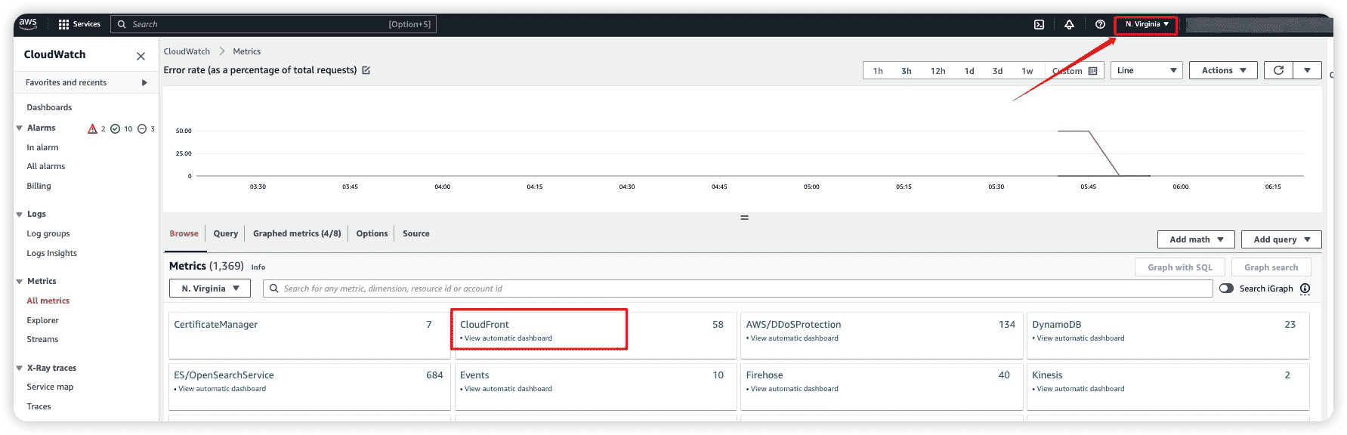Open Logs Insights in the sidebar
The image size is (1347, 435).
(x=51, y=253)
